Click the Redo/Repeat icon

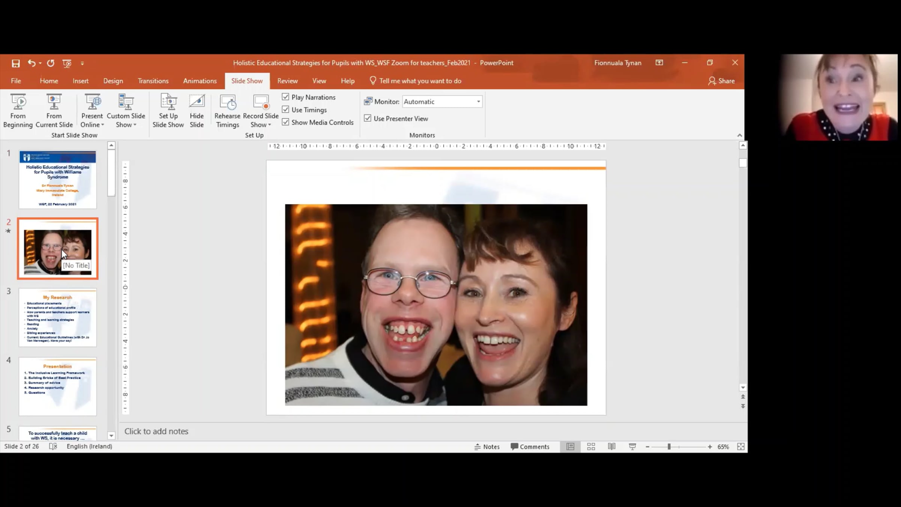[x=51, y=63]
